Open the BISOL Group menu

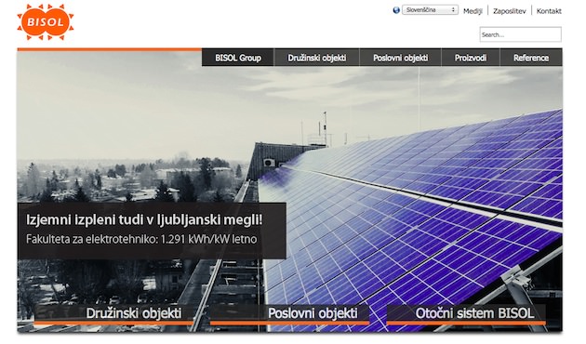click(238, 58)
